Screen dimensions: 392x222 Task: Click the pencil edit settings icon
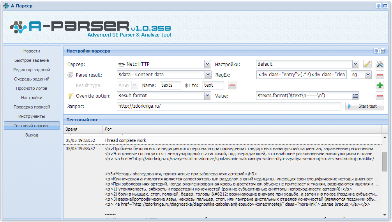click(367, 64)
